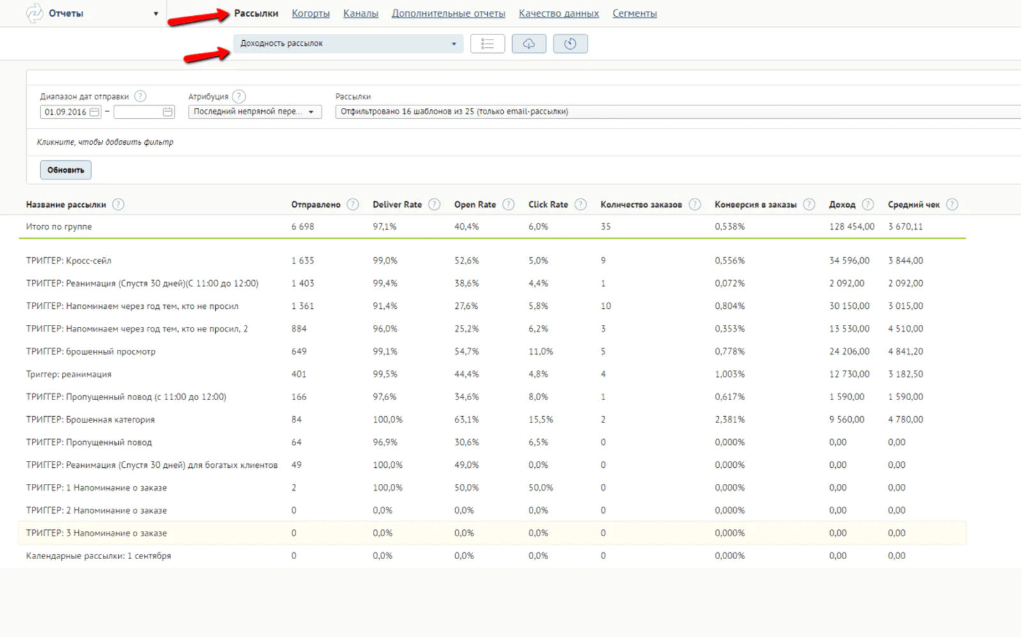Show help for Отправлено column
The image size is (1021, 637).
point(352,204)
